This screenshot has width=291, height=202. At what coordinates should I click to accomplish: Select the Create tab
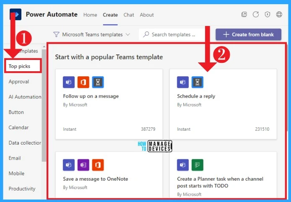click(x=110, y=15)
